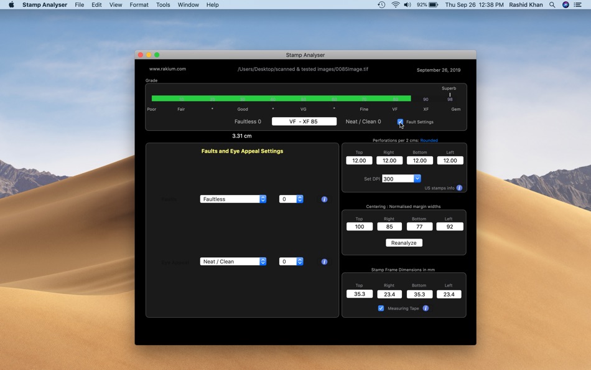Toggle the Measuring Tape checkbox

[381, 308]
